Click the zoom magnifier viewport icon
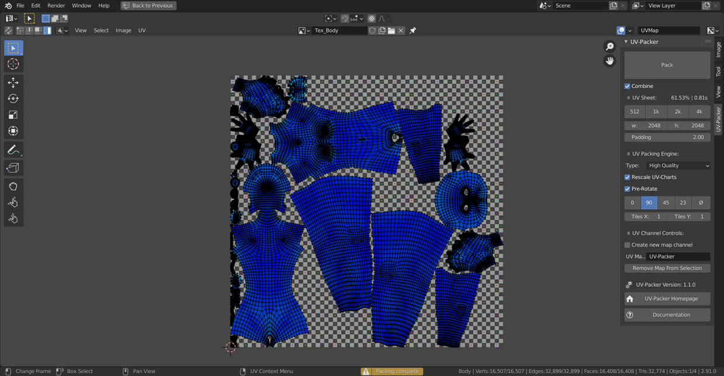 tap(609, 47)
